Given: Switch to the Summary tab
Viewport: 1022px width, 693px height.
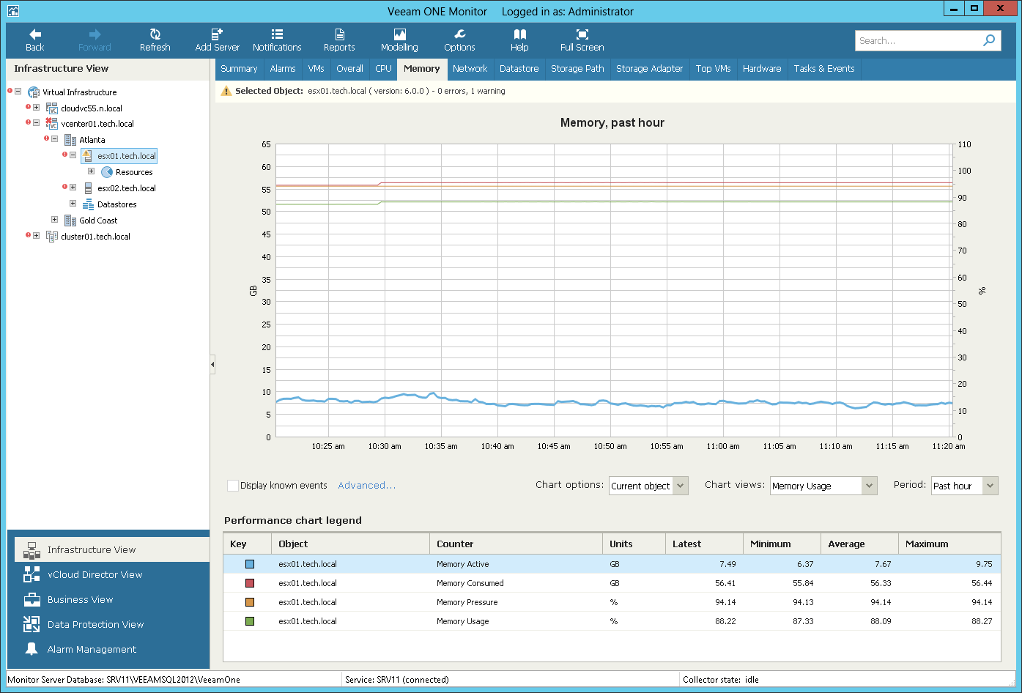Looking at the screenshot, I should point(239,69).
